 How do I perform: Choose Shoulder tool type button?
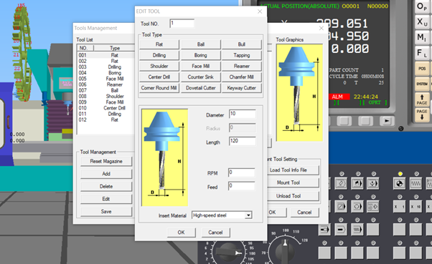click(159, 67)
